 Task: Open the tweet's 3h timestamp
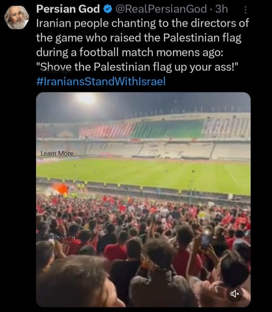pos(221,9)
